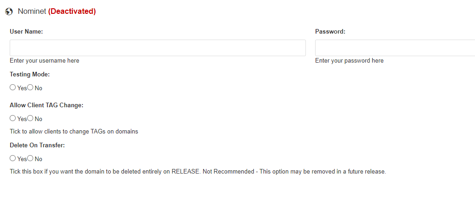The height and width of the screenshot is (203, 475).
Task: Focus the Password input field
Action: 395,48
